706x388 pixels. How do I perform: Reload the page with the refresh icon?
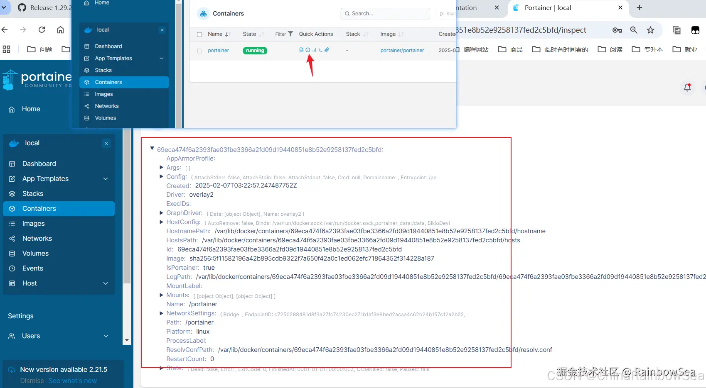[x=42, y=30]
